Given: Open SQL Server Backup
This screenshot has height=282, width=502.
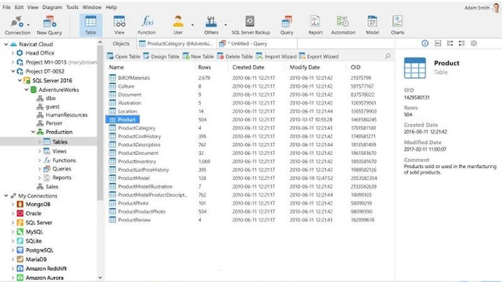Looking at the screenshot, I should 250,25.
